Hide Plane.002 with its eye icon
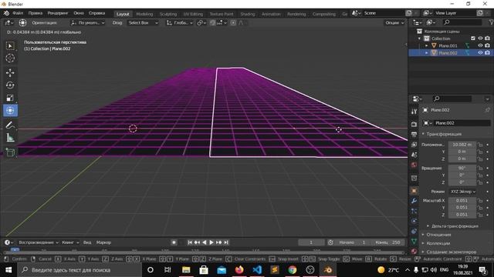The height and width of the screenshot is (277, 494). (x=480, y=53)
